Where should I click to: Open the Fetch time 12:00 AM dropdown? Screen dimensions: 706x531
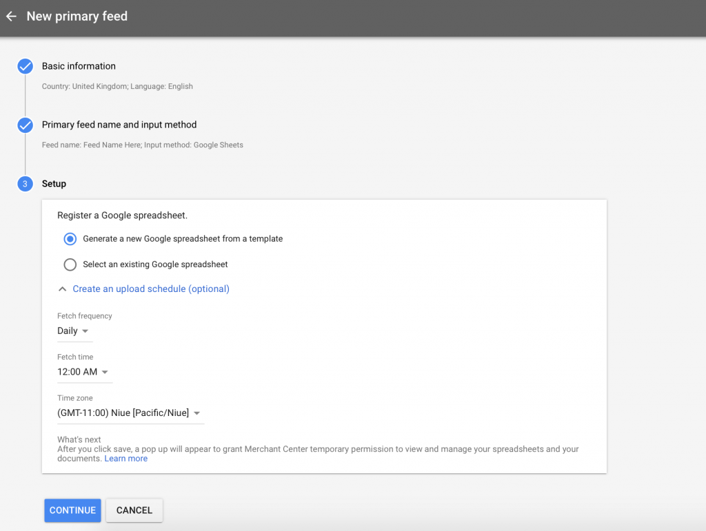click(85, 372)
